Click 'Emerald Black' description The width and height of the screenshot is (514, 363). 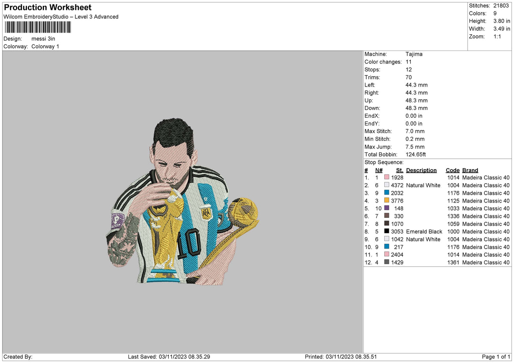(424, 232)
